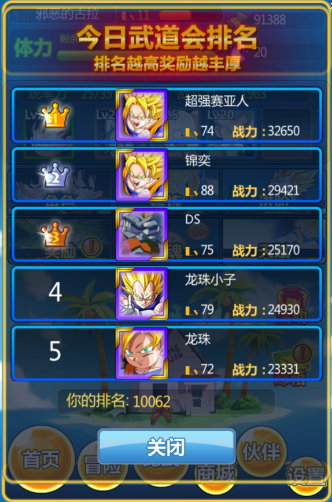The image size is (332, 502).
Task: Open the 首页 home orb button
Action: [x=42, y=459]
